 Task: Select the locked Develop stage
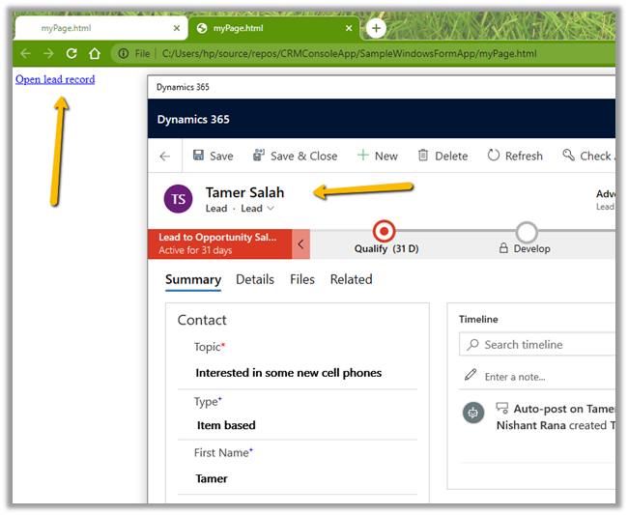click(526, 232)
